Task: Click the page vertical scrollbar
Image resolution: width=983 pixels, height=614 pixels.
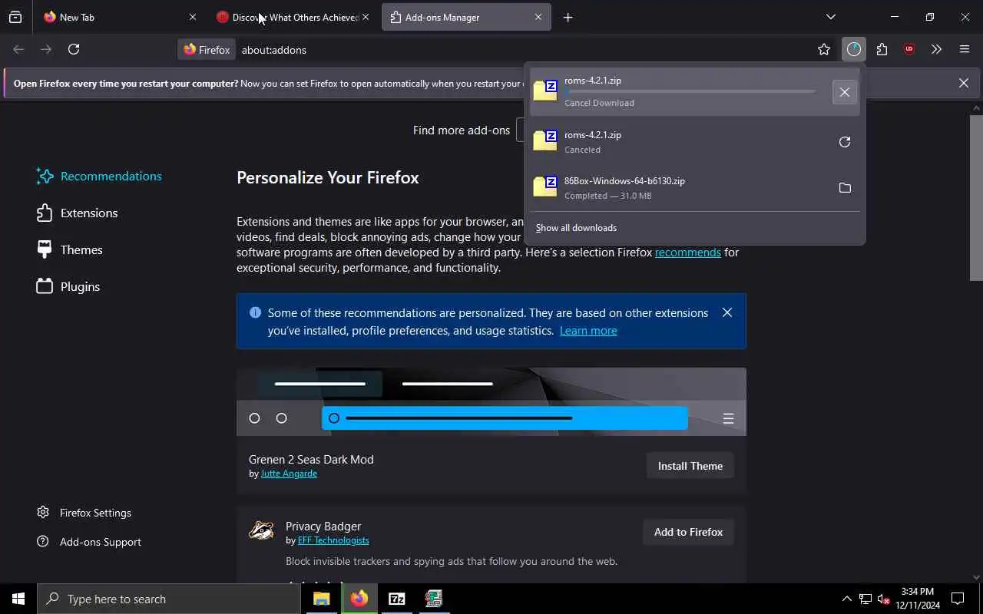Action: point(976,198)
